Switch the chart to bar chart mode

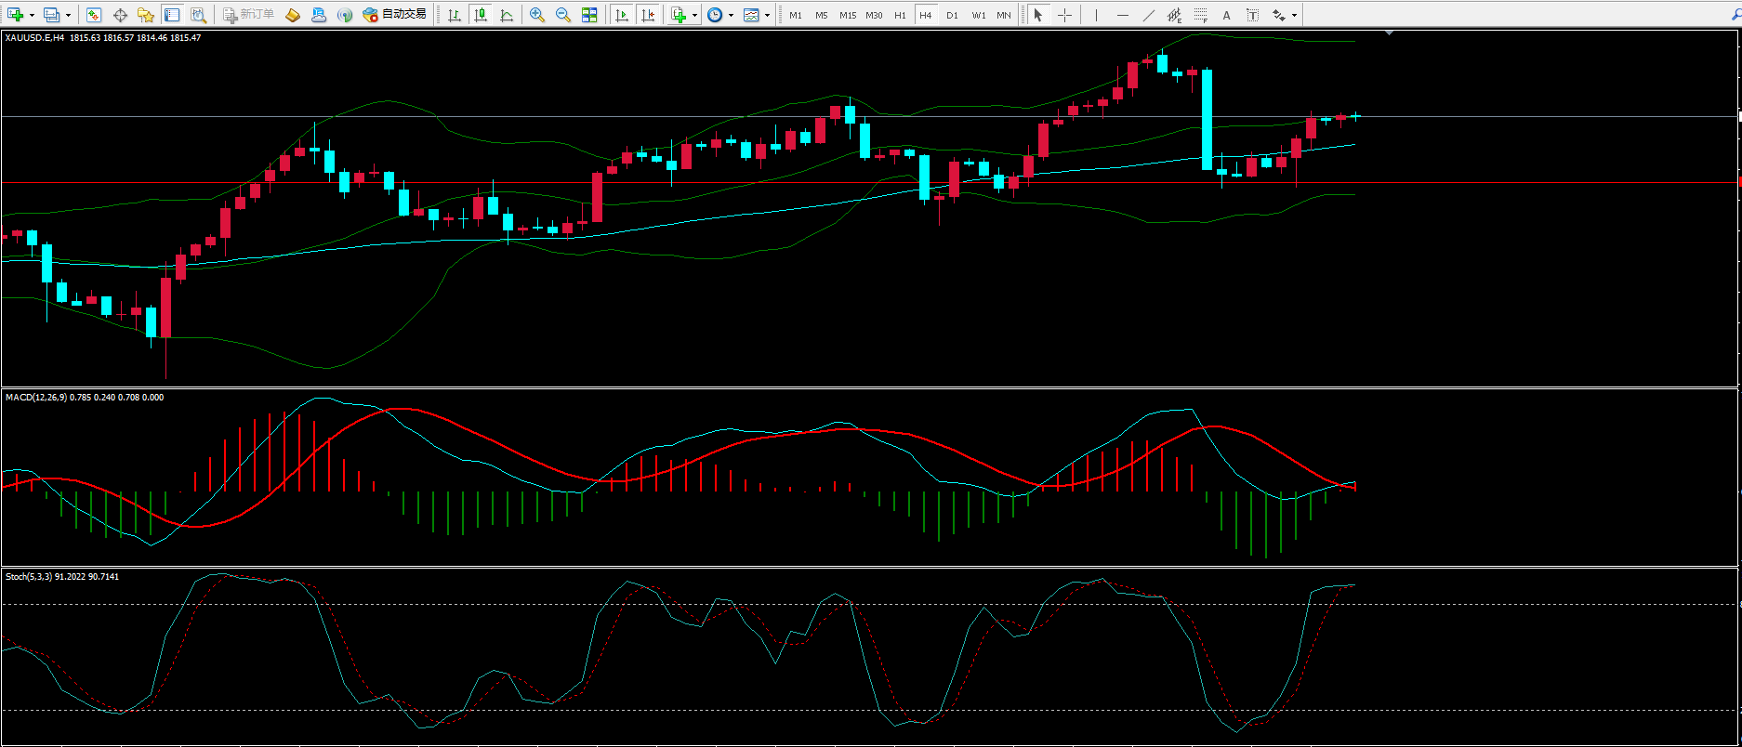pos(455,15)
